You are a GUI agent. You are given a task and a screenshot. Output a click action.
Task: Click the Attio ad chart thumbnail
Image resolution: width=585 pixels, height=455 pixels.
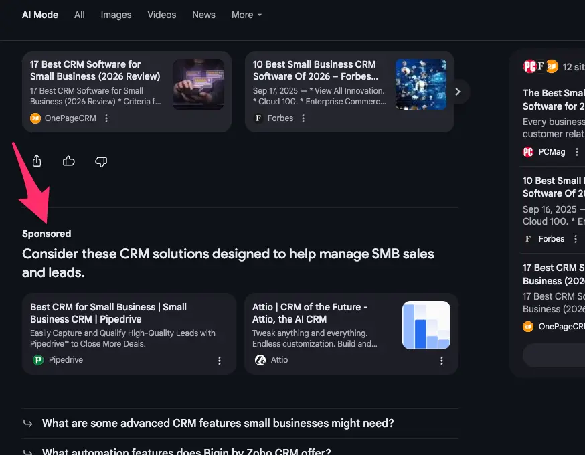pos(426,325)
